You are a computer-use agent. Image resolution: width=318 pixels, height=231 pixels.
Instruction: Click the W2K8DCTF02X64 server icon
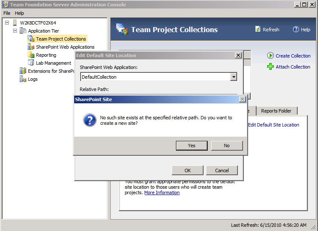(x=15, y=22)
